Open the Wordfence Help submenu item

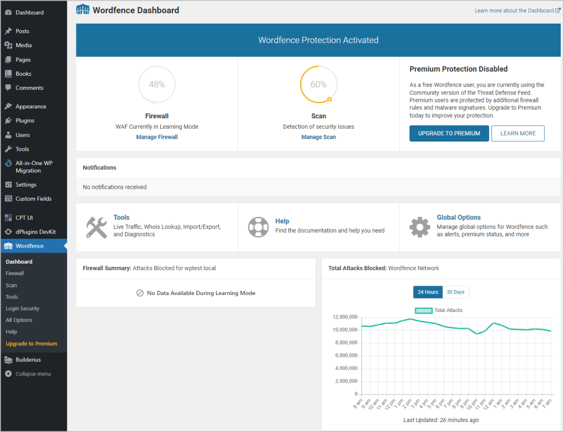coord(11,331)
